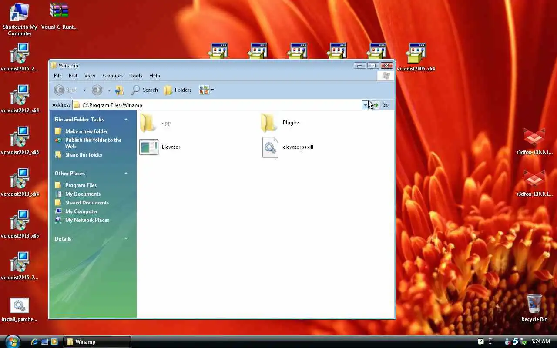This screenshot has height=348, width=557.
Task: Select vcredist2013_x64 desktop icon
Action: tap(20, 182)
